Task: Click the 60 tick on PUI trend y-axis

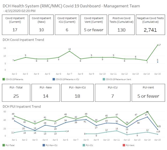Action: 5,112
